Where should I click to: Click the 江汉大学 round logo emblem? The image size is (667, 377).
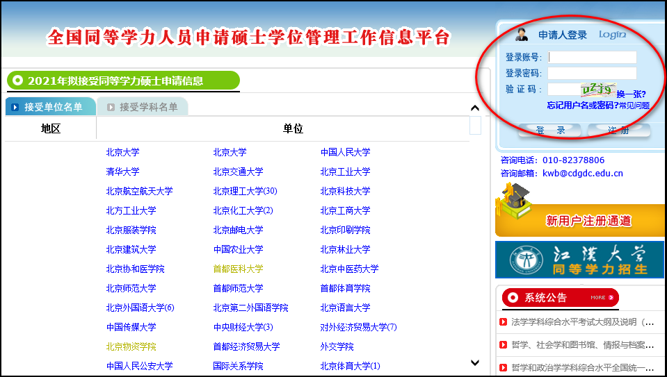tap(527, 260)
